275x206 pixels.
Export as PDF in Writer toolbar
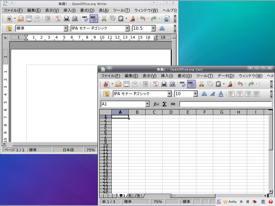click(x=58, y=19)
